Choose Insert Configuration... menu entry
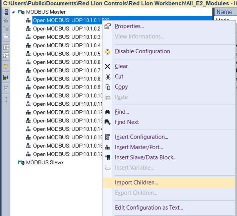The width and height of the screenshot is (237, 216). [x=169, y=137]
